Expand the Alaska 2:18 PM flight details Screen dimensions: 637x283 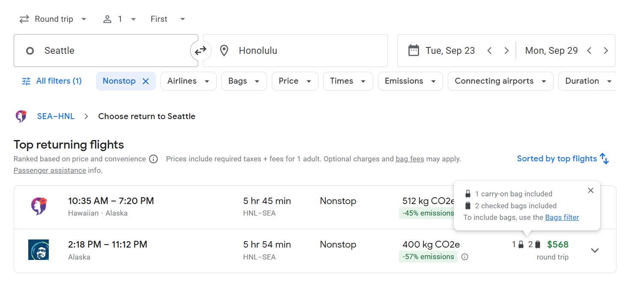click(595, 251)
